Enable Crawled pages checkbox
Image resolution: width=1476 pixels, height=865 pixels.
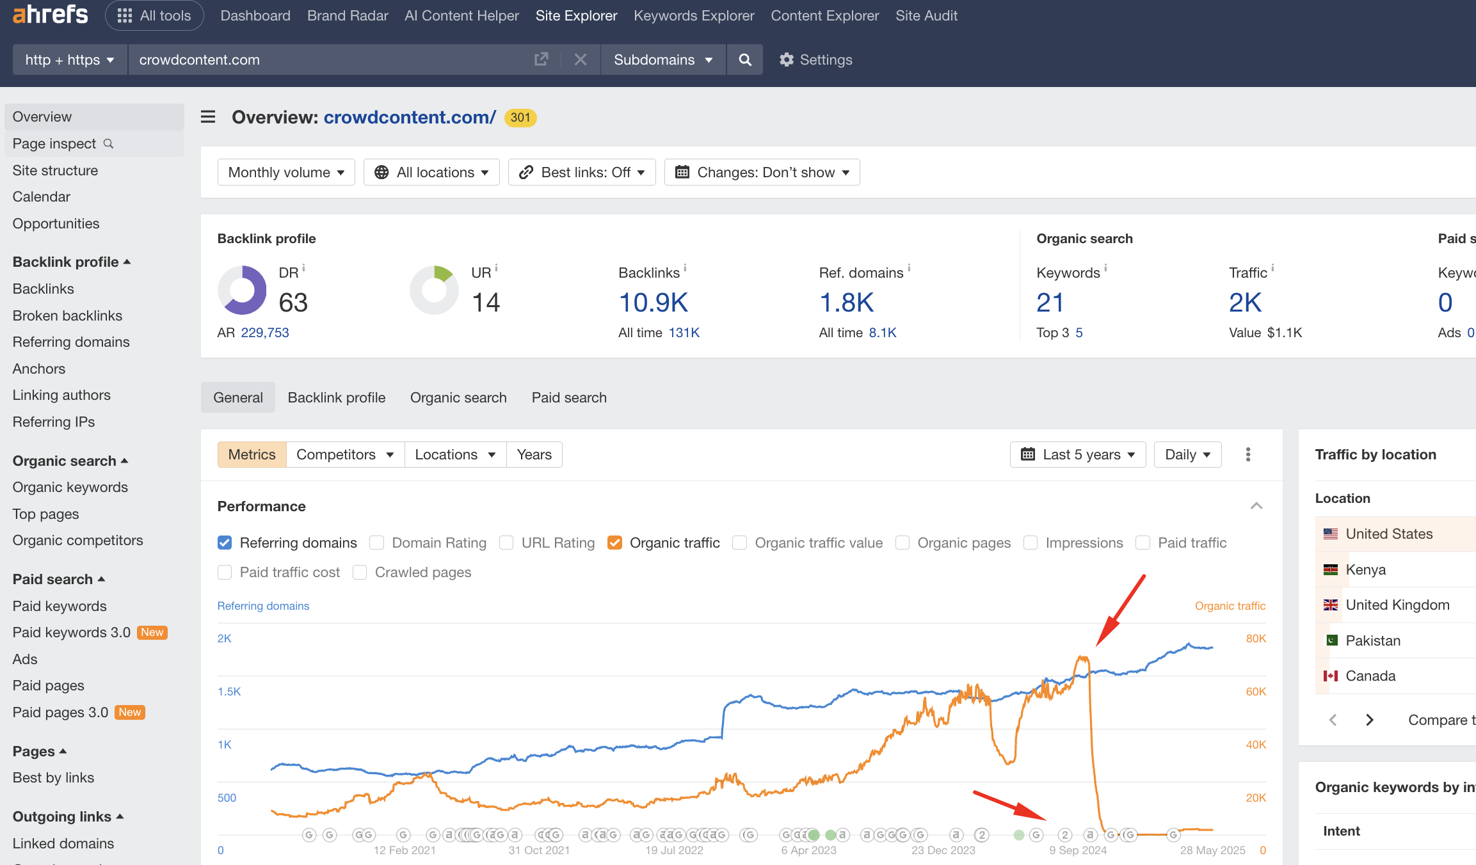click(x=360, y=572)
